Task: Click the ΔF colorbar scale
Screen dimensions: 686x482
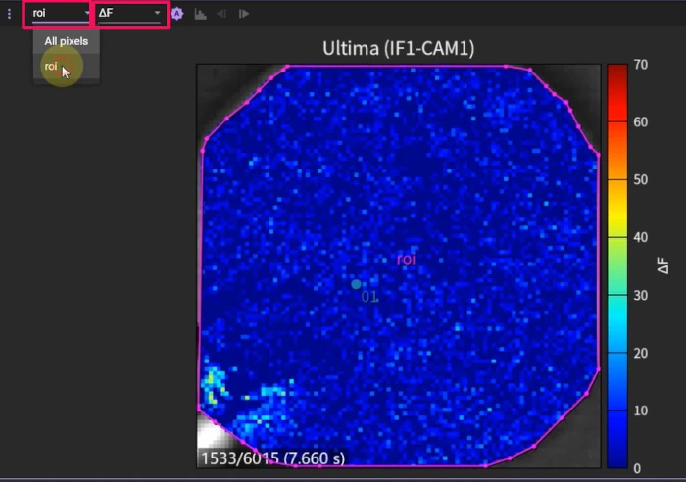Action: [x=616, y=266]
